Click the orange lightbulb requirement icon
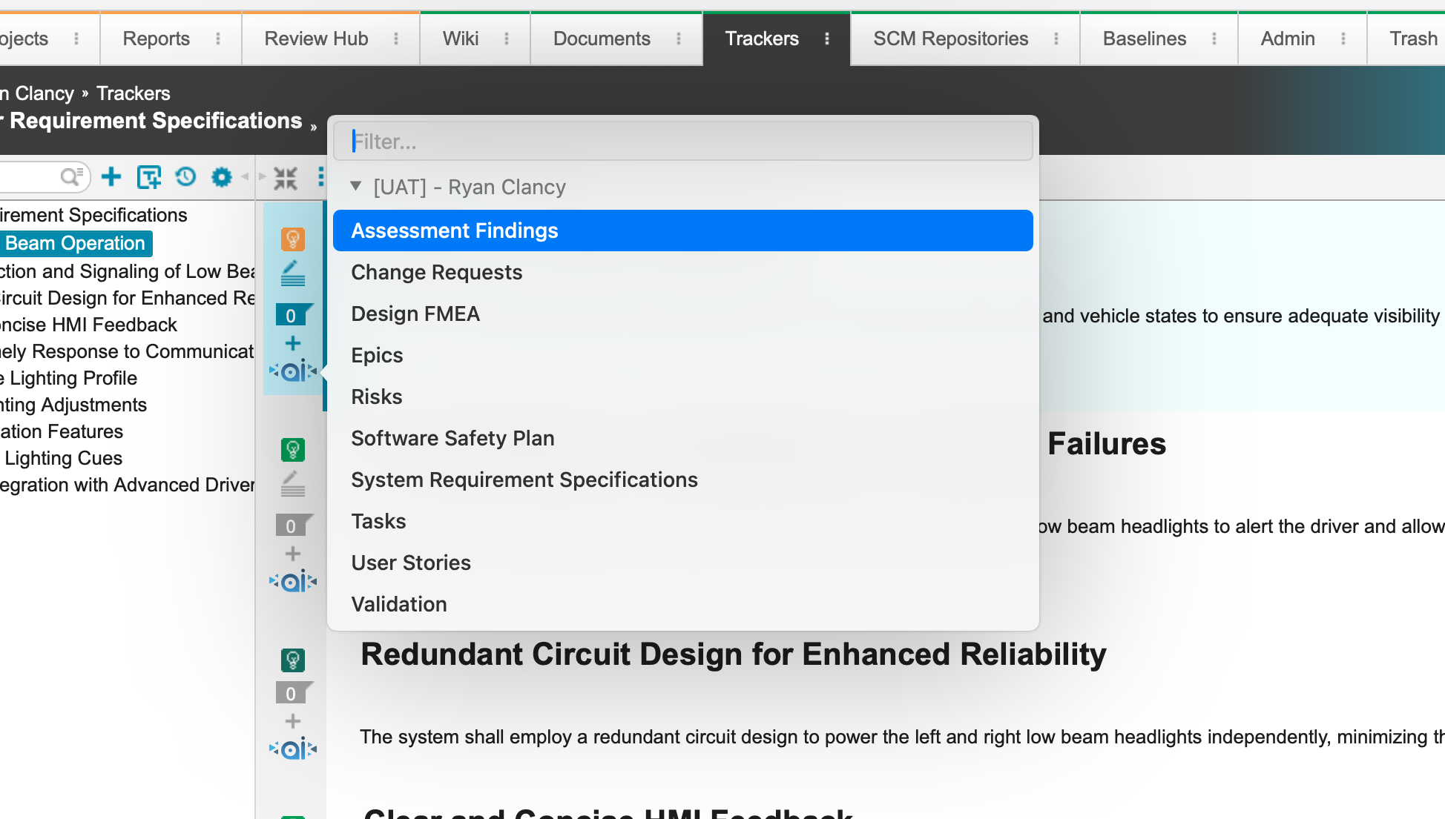Screen dimensions: 1445x819 (293, 239)
